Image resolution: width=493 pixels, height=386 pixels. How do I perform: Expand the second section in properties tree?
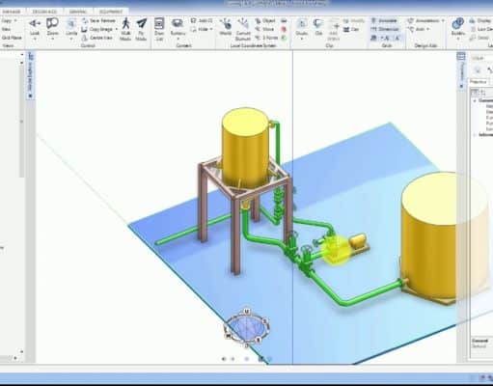click(475, 135)
